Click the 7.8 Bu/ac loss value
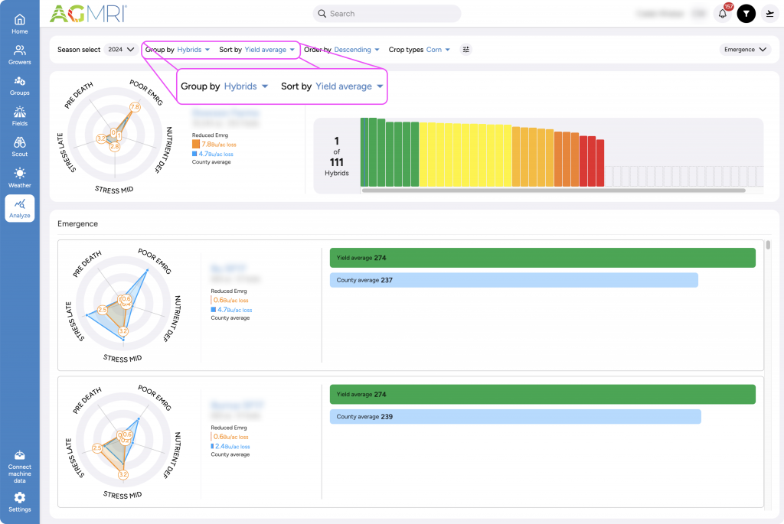The height and width of the screenshot is (524, 784). point(219,145)
